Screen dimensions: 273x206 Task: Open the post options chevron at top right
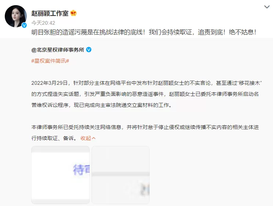[267, 7]
